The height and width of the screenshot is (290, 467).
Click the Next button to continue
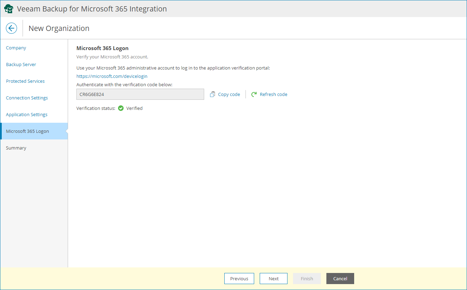[x=273, y=278]
